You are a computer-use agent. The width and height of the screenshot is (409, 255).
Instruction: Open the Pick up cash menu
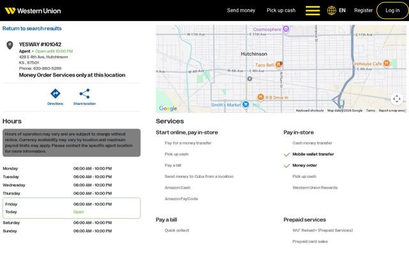pos(281,10)
